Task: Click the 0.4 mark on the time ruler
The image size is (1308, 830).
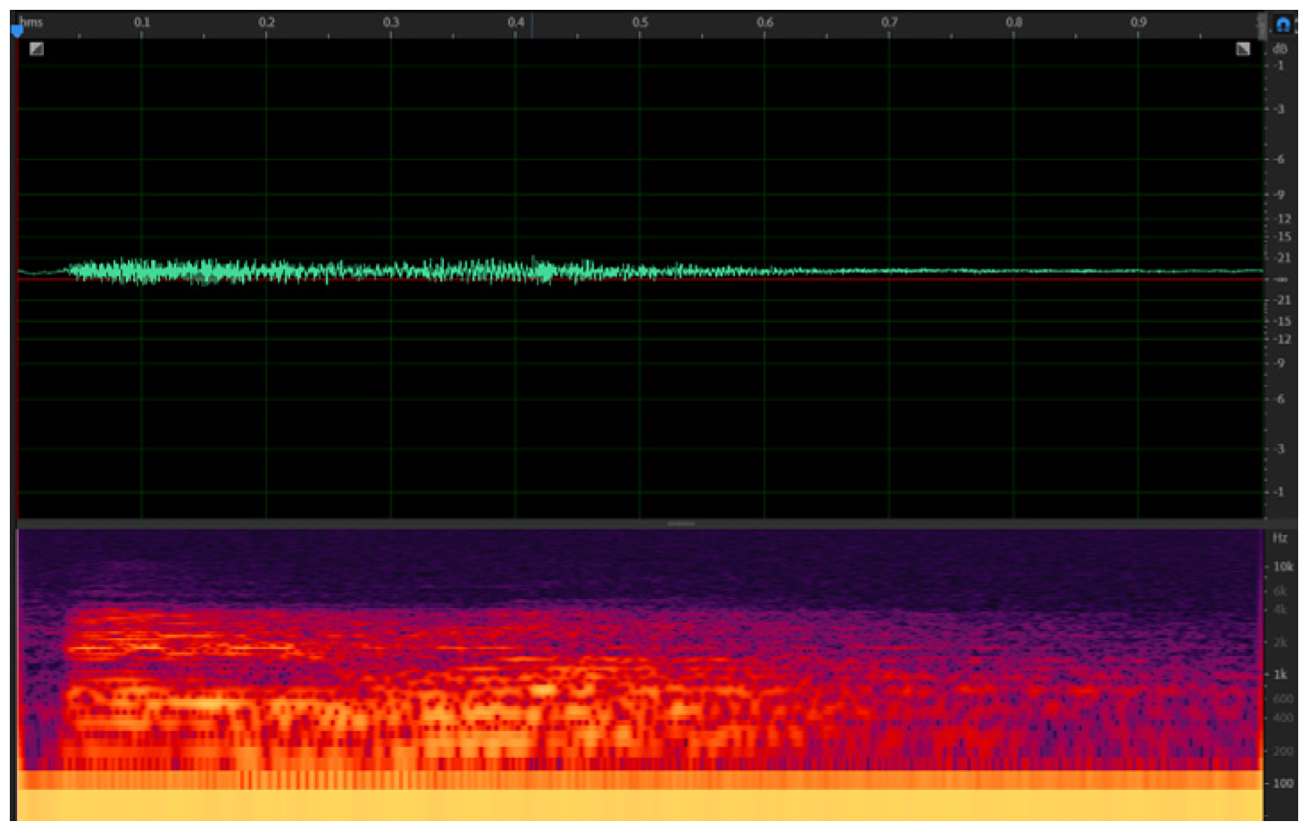Action: pyautogui.click(x=516, y=21)
